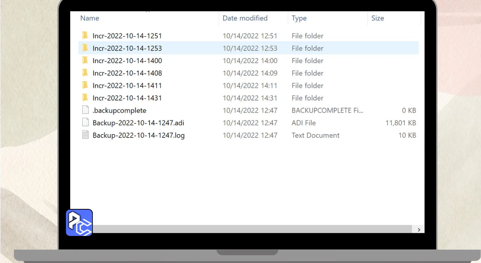The height and width of the screenshot is (263, 481).
Task: Click the 11,801 KB size value
Action: [x=401, y=123]
